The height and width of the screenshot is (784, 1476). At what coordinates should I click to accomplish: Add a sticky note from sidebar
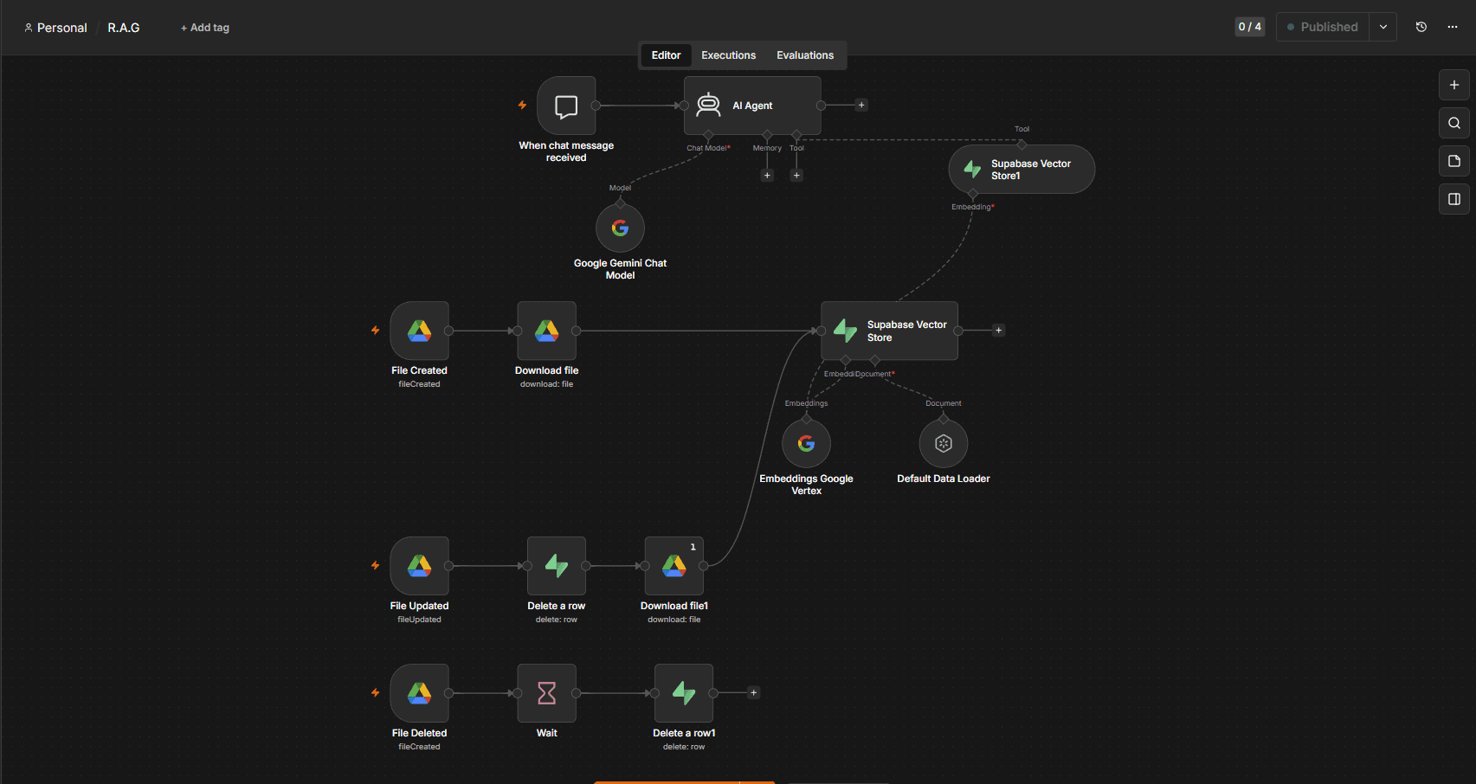pyautogui.click(x=1454, y=161)
